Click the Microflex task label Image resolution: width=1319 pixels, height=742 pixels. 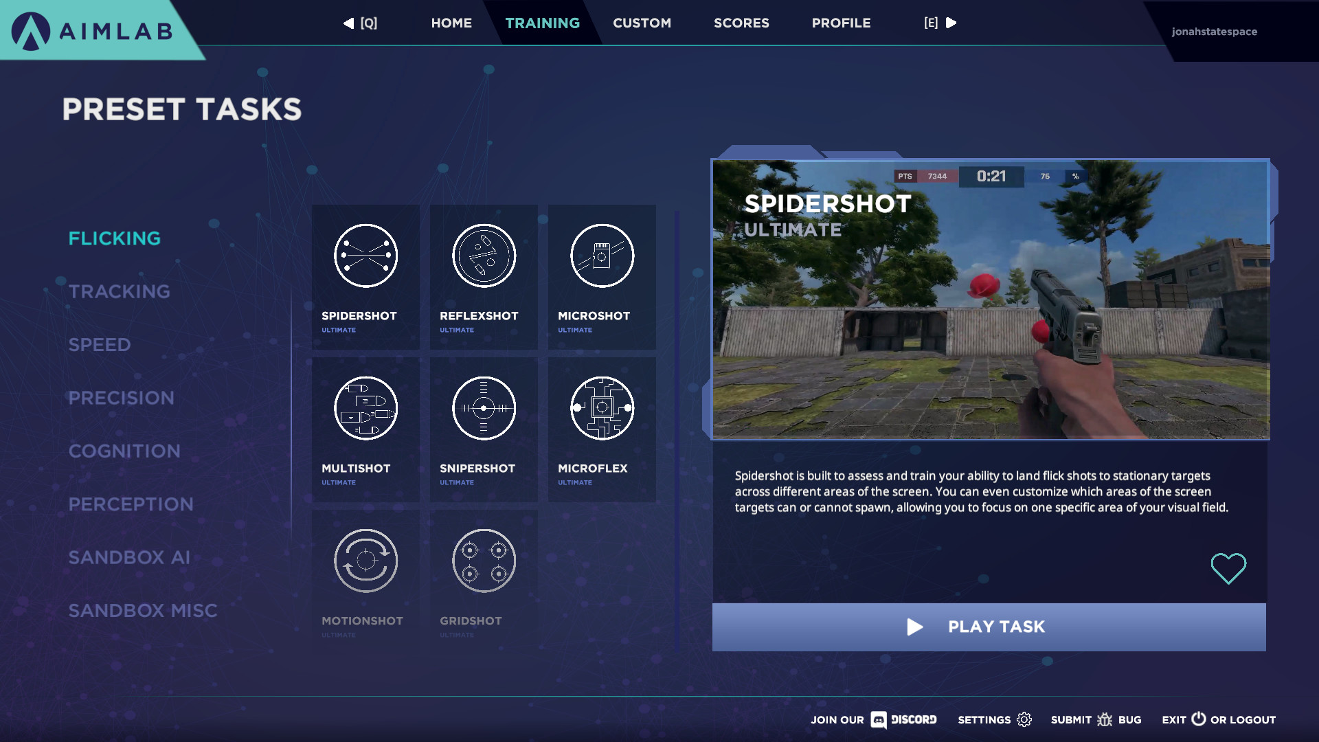click(593, 469)
